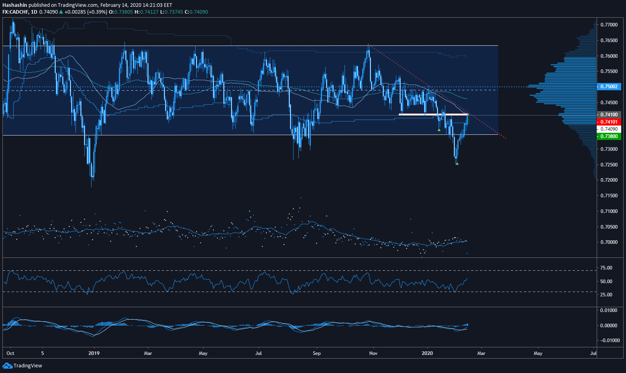Click the 0.72000 price axis tick
The height and width of the screenshot is (373, 626).
(609, 180)
